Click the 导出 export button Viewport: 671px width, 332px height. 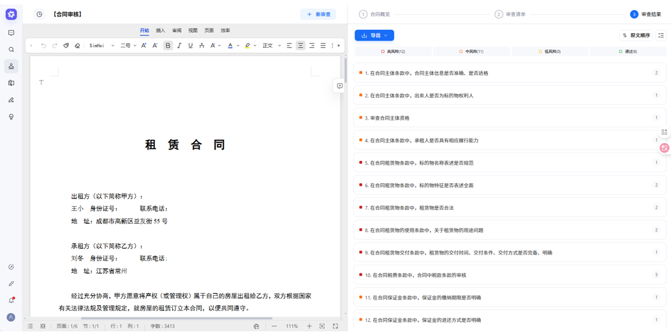[374, 36]
